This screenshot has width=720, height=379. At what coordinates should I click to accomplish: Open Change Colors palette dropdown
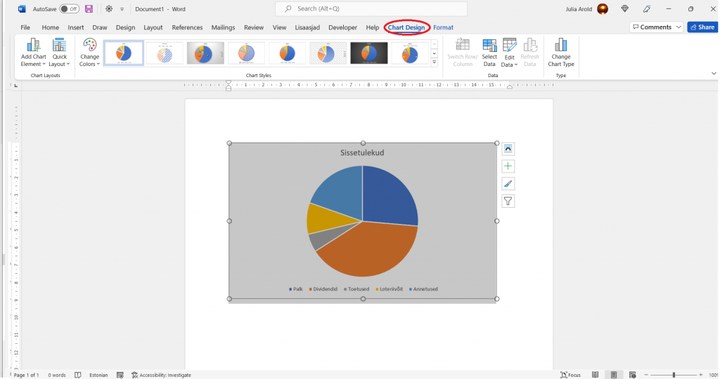click(x=89, y=53)
